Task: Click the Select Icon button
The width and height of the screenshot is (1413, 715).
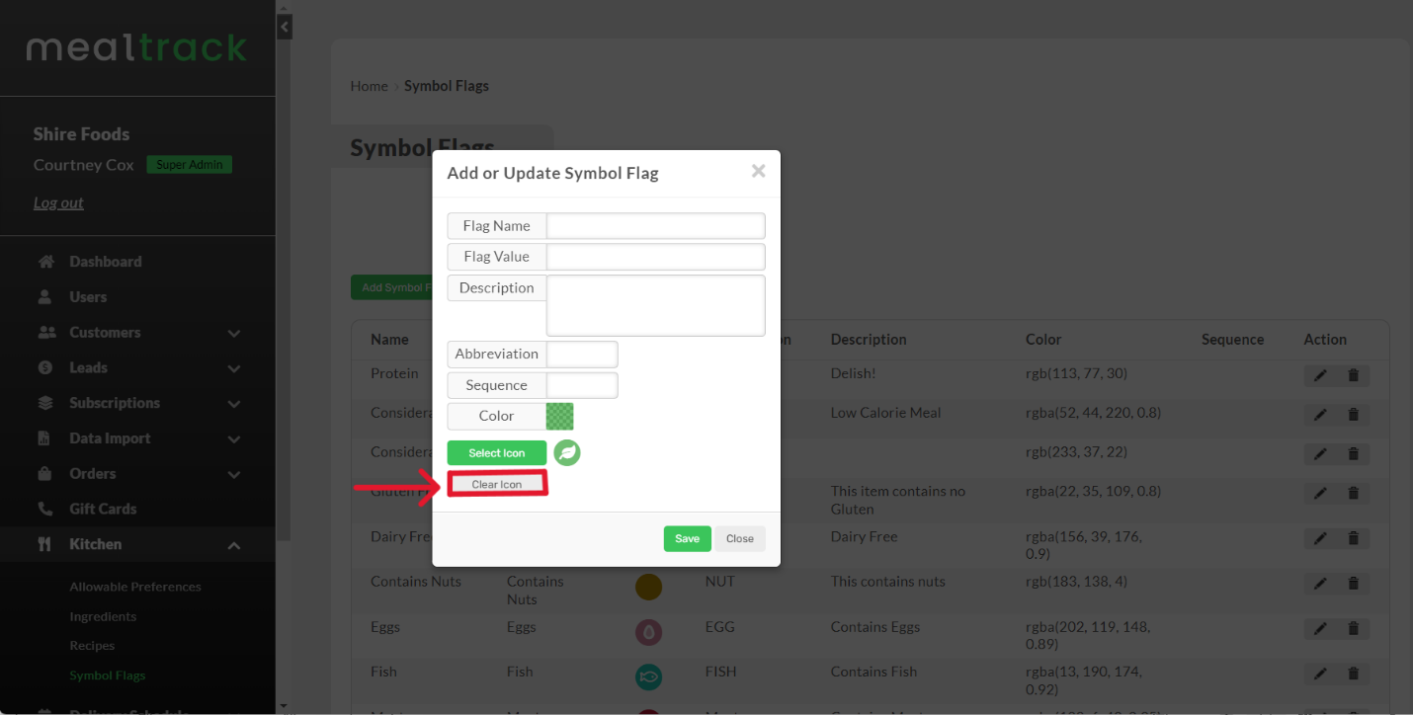Action: [x=497, y=453]
